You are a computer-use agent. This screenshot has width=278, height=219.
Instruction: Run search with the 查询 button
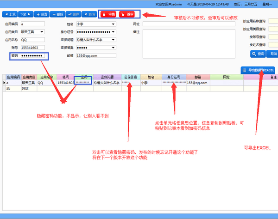pyautogui.click(x=258, y=54)
